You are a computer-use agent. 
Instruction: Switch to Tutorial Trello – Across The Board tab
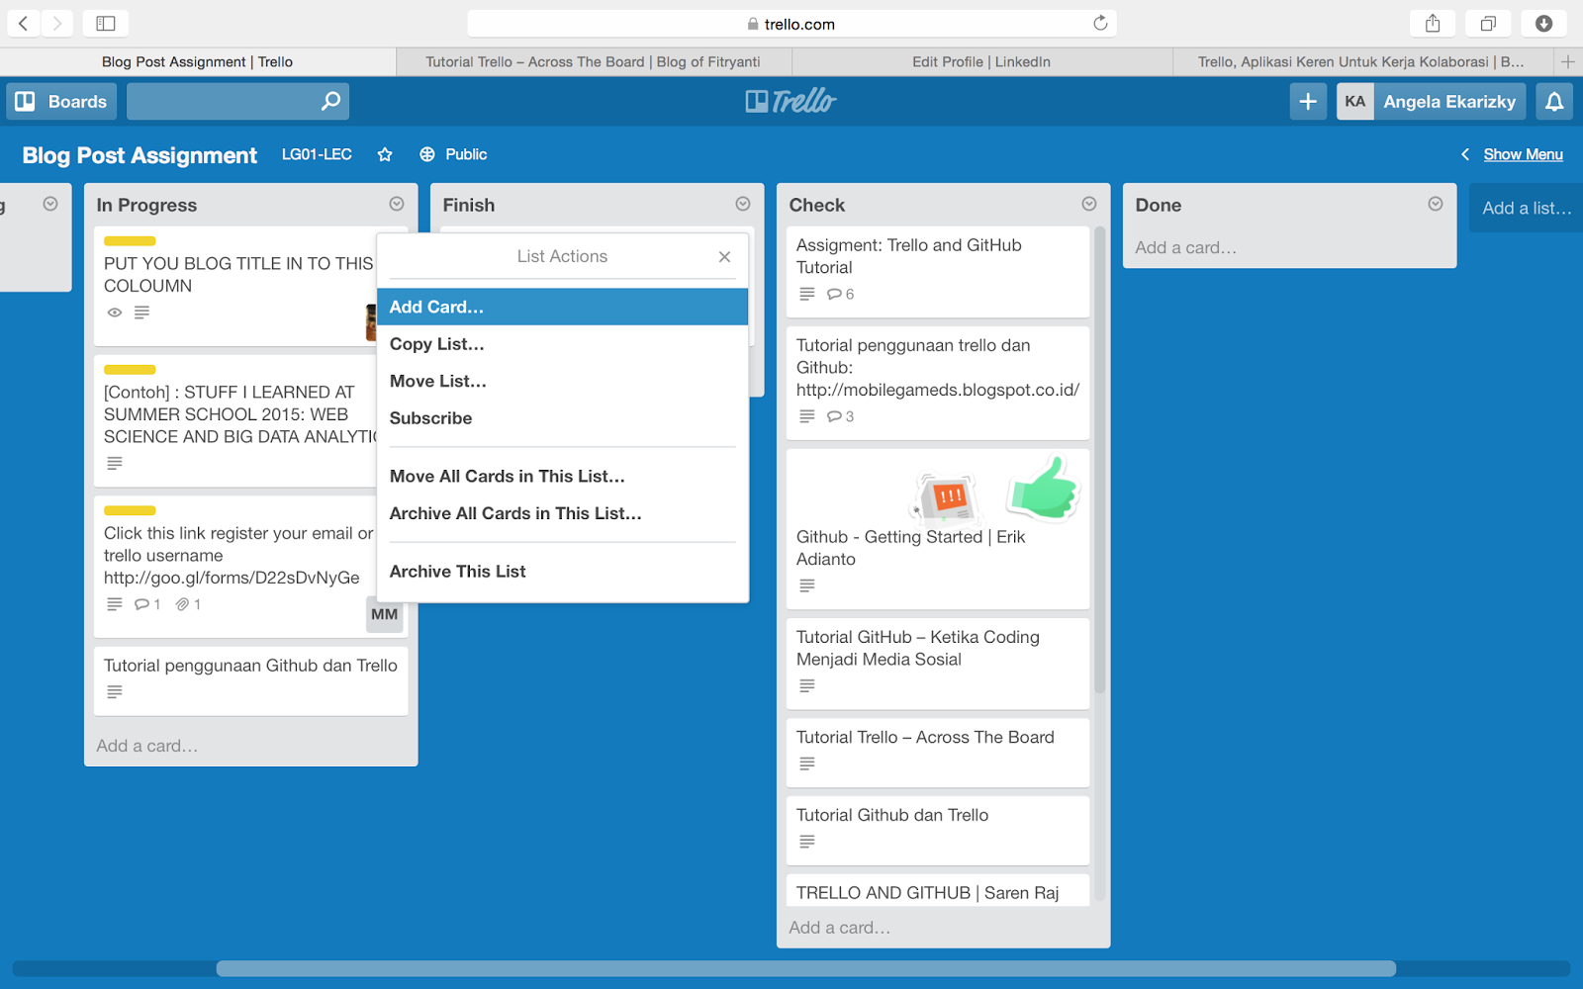594,61
